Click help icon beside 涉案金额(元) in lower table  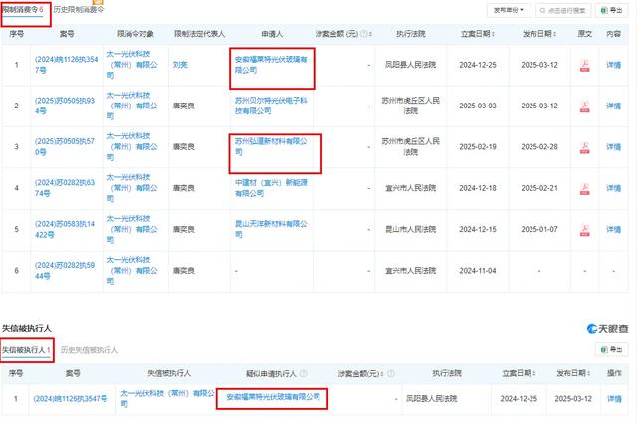pos(391,373)
